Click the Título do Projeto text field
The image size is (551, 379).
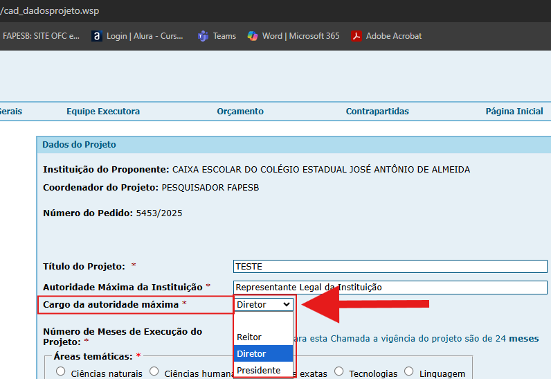tap(390, 267)
